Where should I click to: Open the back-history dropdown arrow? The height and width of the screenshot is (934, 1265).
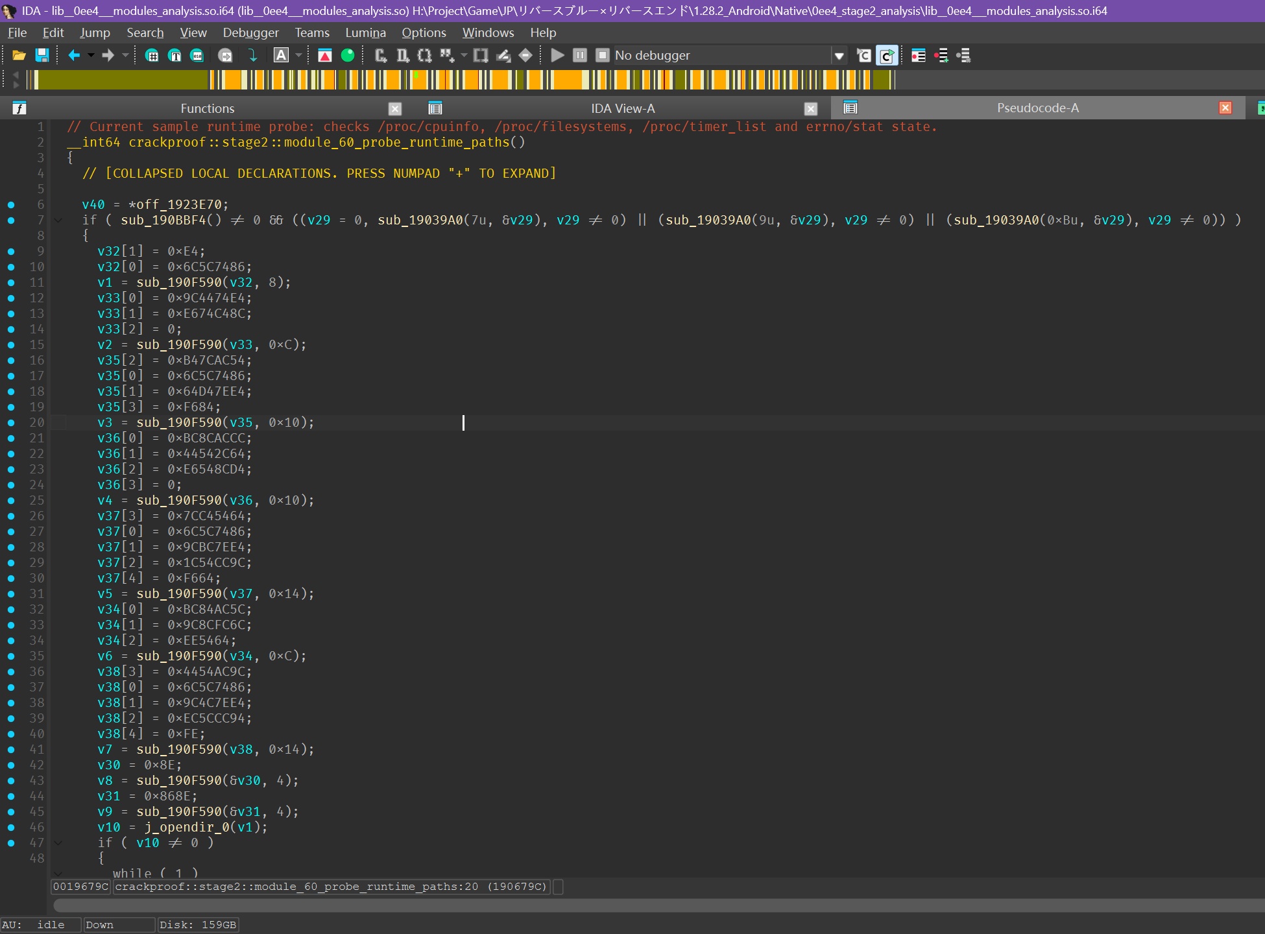coord(91,56)
